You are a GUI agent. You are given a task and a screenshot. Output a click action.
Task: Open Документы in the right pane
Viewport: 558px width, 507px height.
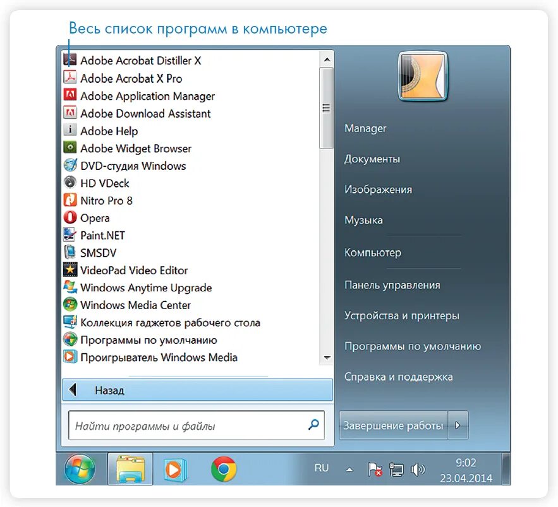pos(372,159)
